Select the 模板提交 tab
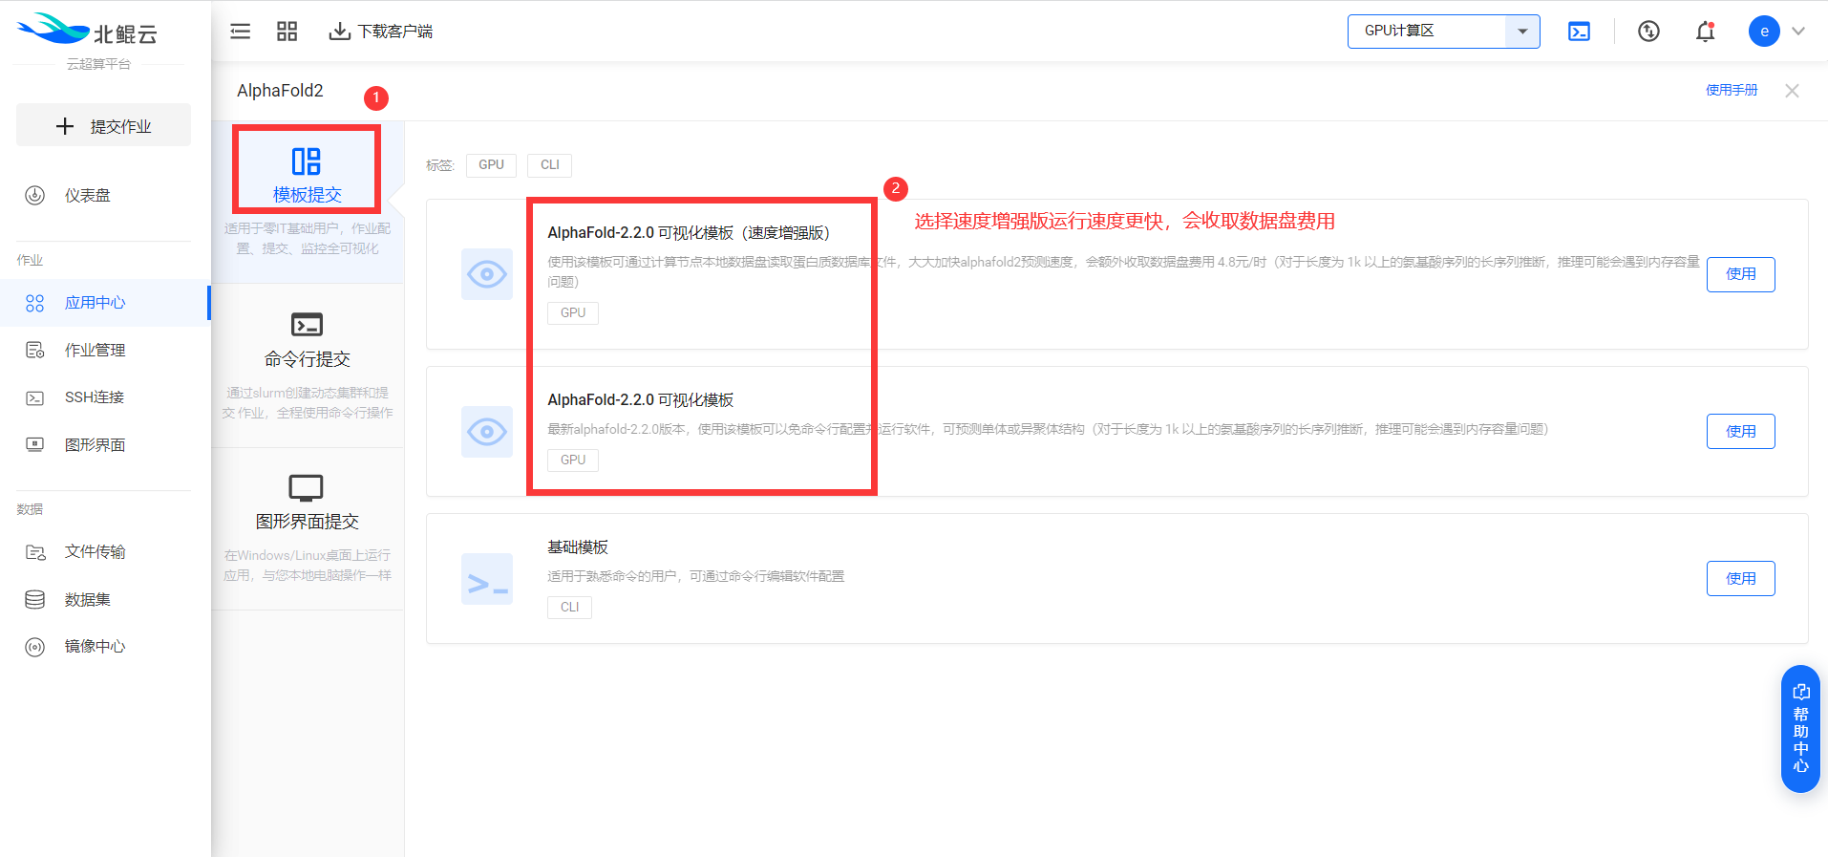This screenshot has height=857, width=1828. pyautogui.click(x=308, y=202)
